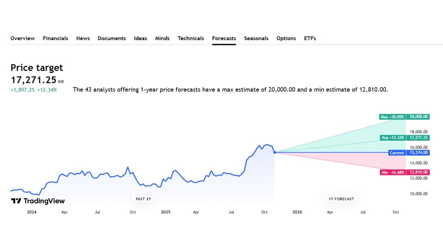Open the Documents tab
Image resolution: width=443 pixels, height=249 pixels.
[111, 38]
